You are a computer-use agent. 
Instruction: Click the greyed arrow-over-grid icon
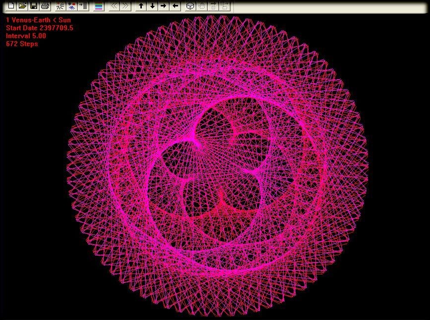tap(213, 6)
